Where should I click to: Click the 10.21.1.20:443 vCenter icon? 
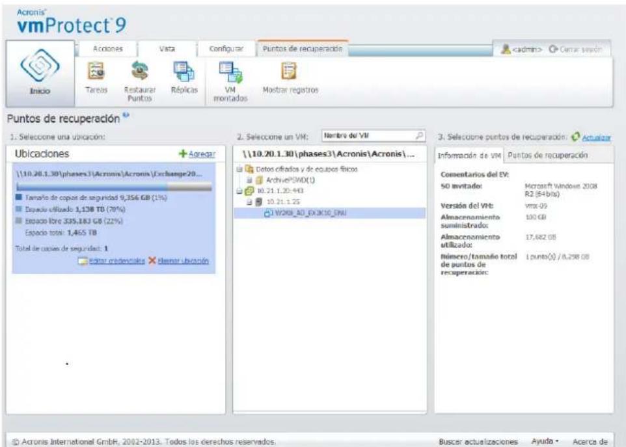point(249,191)
